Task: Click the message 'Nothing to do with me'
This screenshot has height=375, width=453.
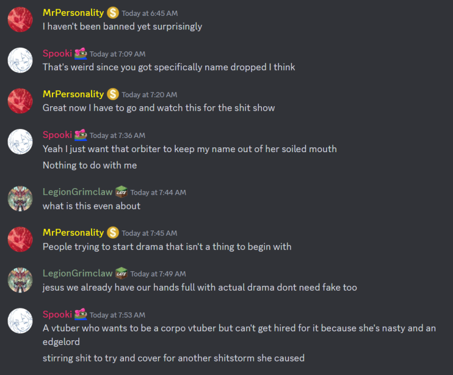Action: pyautogui.click(x=90, y=165)
